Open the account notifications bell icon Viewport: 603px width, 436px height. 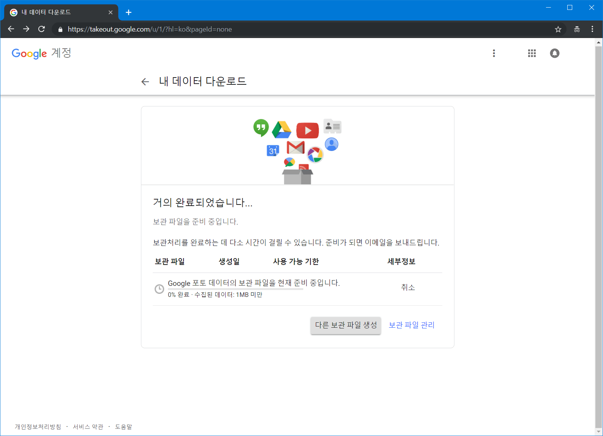[x=554, y=53]
